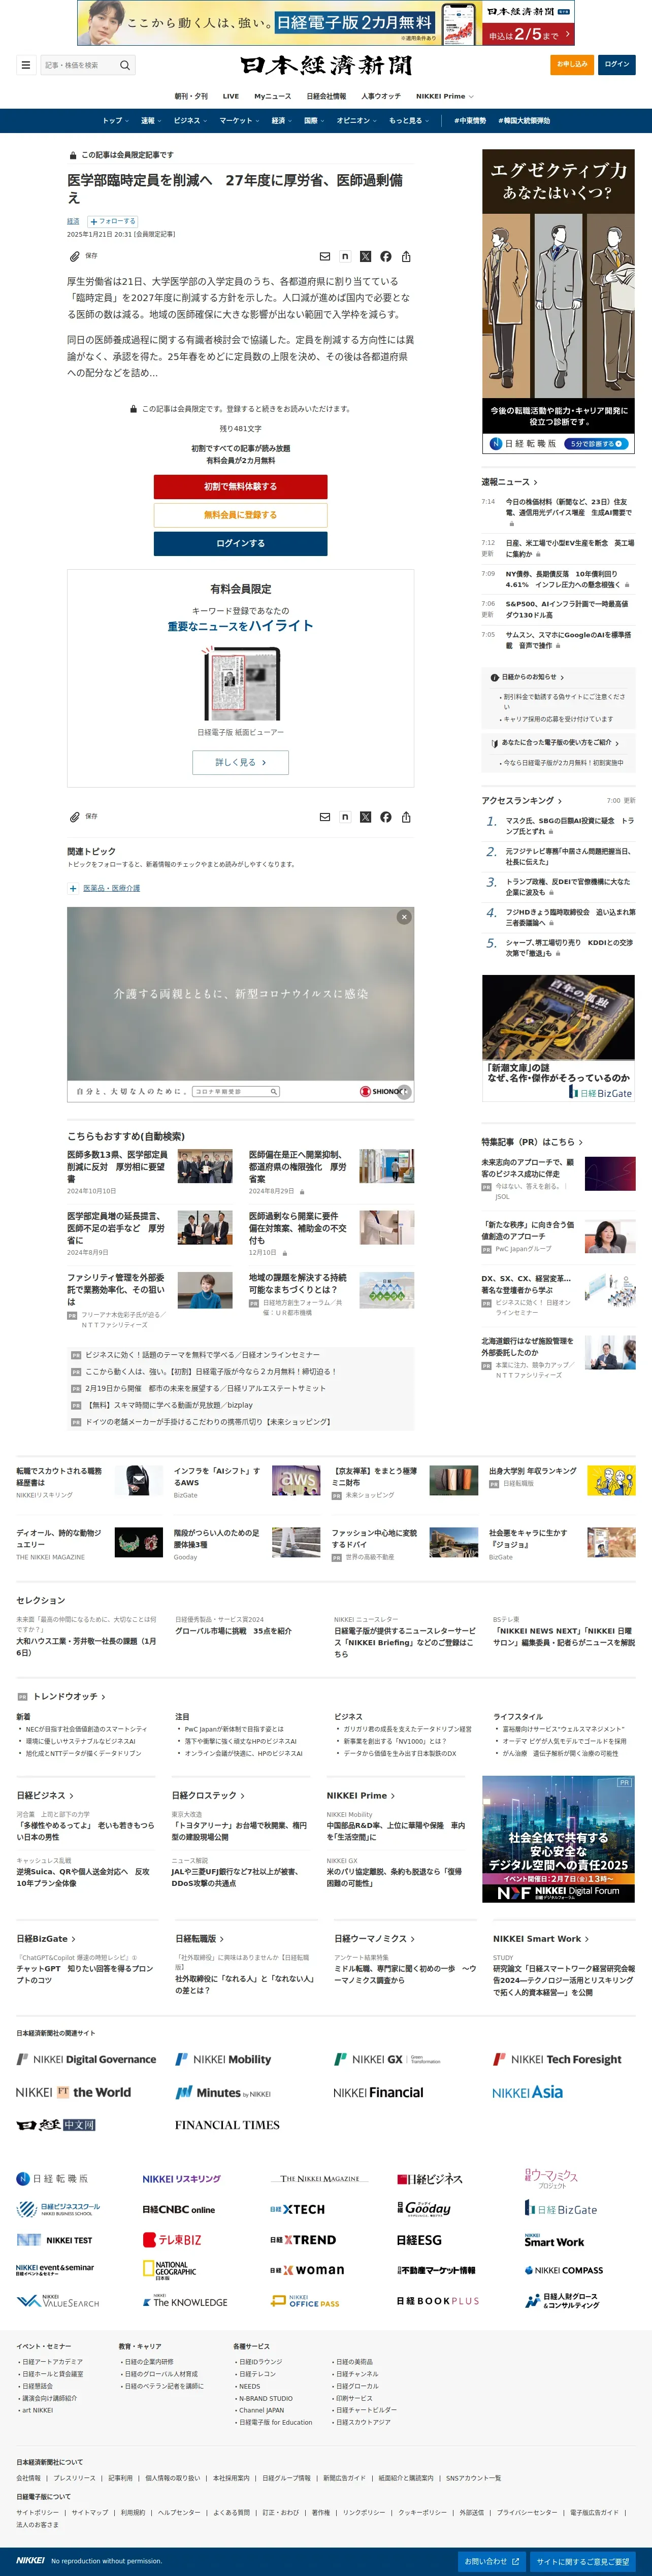Click the blue ログインする button

240,543
